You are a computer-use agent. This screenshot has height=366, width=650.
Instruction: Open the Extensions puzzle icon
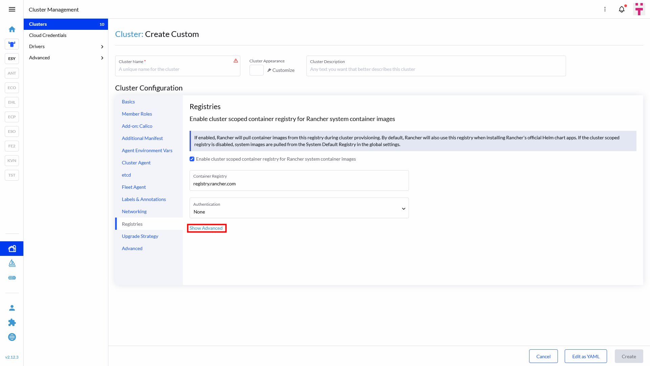(12, 322)
